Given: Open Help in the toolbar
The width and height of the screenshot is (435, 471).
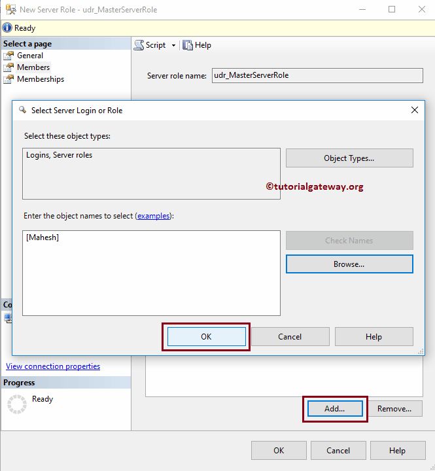Looking at the screenshot, I should tap(197, 45).
